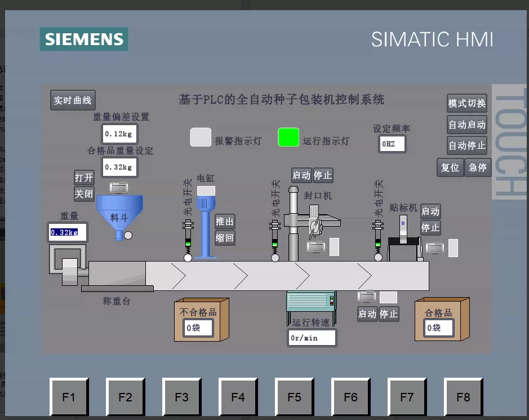Click 停止 above the 封口机 sealing machine
529x420 pixels.
323,175
